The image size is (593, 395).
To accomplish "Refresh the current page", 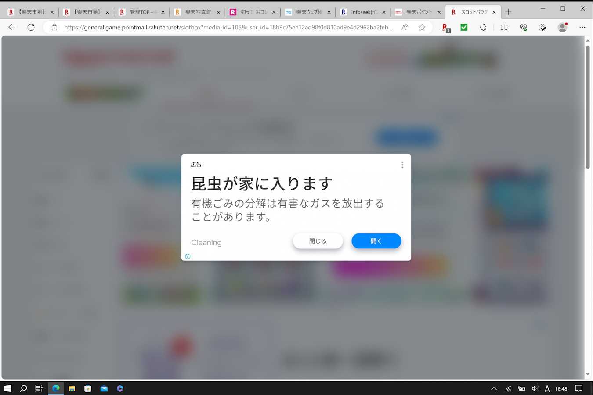I will point(31,27).
